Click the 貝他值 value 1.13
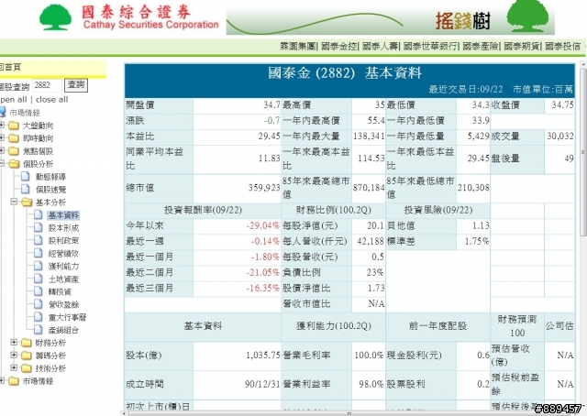Image resolution: width=587 pixels, height=416 pixels. (x=481, y=225)
